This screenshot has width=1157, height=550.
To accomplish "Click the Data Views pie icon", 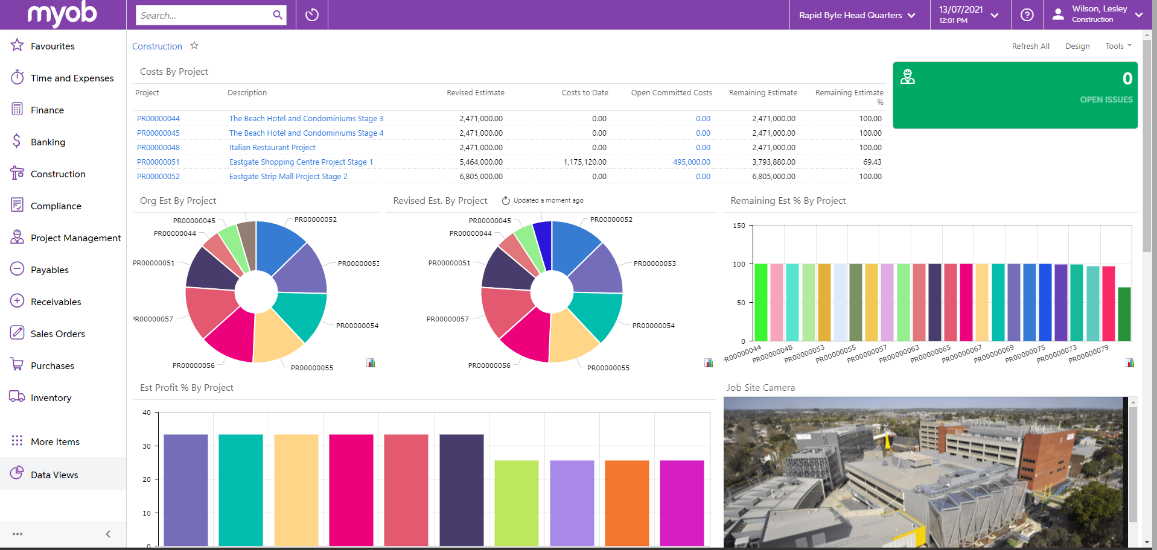I will [17, 473].
